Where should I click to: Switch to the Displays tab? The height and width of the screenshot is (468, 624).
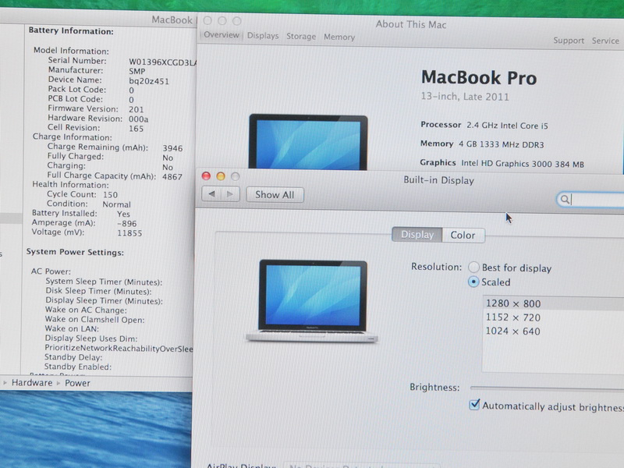263,36
